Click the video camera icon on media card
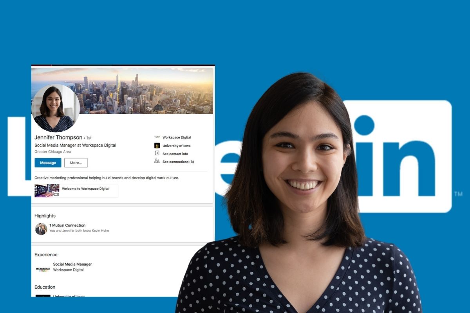 56,194
